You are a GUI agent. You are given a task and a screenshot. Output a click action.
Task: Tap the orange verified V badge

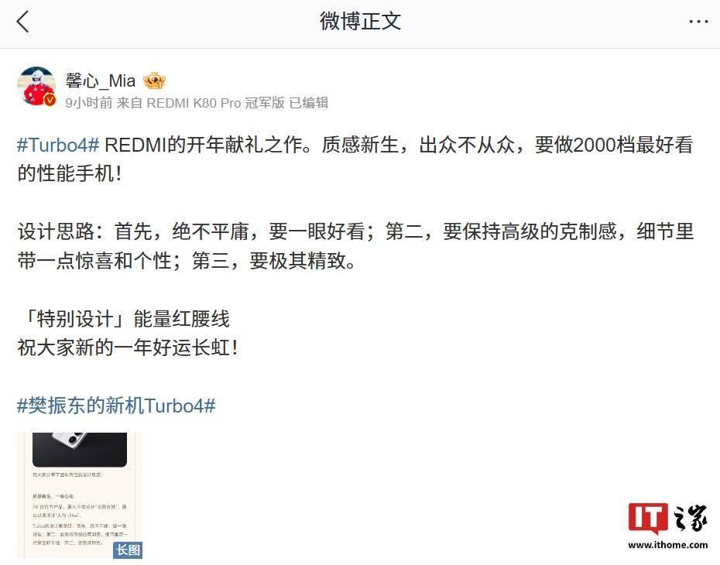50,101
